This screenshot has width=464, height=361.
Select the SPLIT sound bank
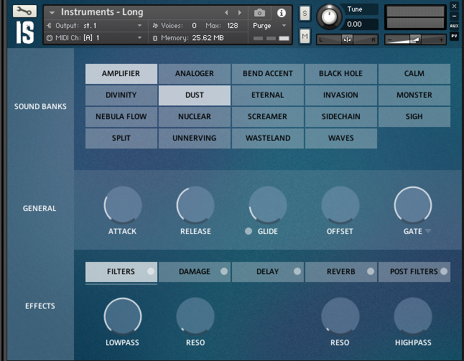[x=121, y=139]
